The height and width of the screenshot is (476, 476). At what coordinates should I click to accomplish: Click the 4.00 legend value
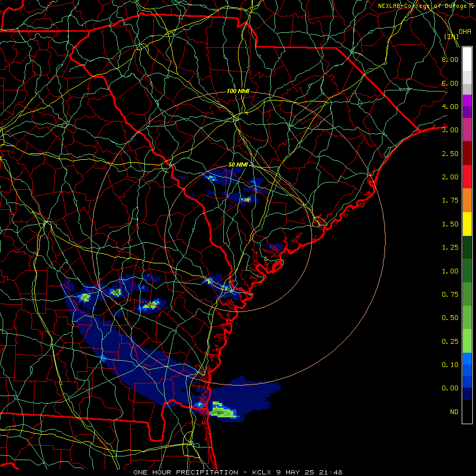click(450, 106)
